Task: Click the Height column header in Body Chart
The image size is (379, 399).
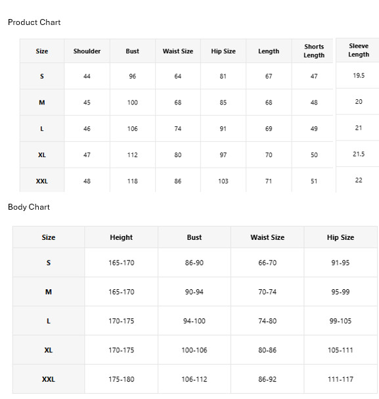Action: point(122,237)
